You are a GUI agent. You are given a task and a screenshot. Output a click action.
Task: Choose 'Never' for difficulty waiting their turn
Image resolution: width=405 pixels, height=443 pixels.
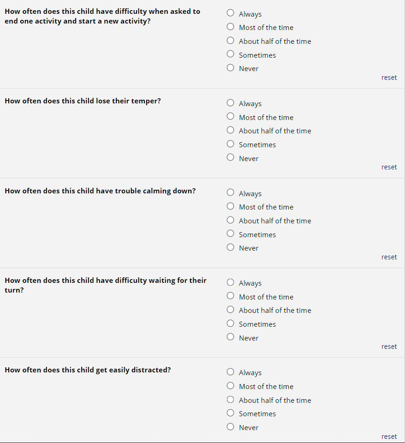[231, 337]
